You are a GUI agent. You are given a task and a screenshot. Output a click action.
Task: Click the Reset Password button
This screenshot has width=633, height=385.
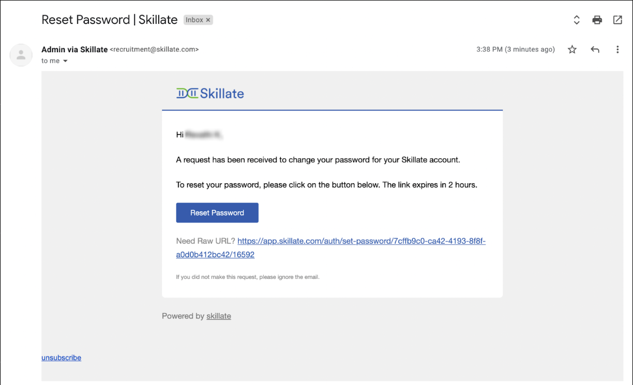pos(217,213)
